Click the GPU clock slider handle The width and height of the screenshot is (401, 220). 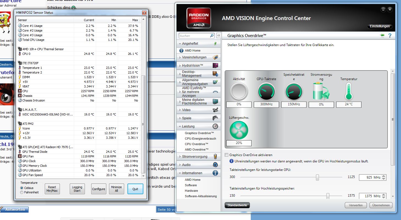coord(318,177)
